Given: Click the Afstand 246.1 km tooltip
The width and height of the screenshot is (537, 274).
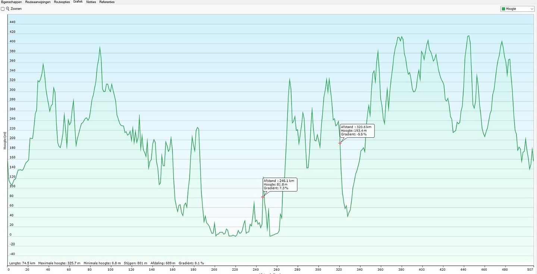Looking at the screenshot, I should pyautogui.click(x=280, y=185).
